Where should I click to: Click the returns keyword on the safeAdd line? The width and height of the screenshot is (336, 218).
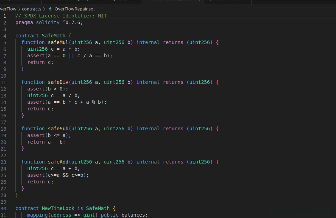pos(173,162)
